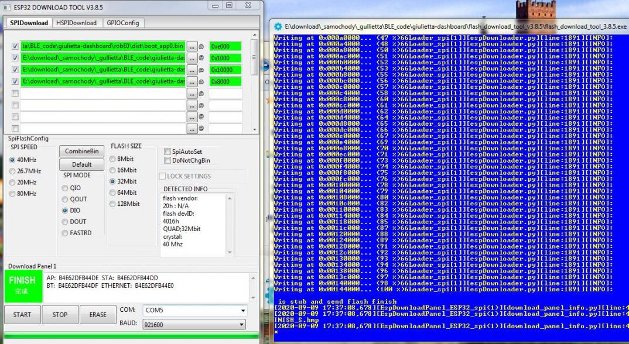
Task: Click the browse button beside the 0x8000 address
Action: (x=192, y=81)
